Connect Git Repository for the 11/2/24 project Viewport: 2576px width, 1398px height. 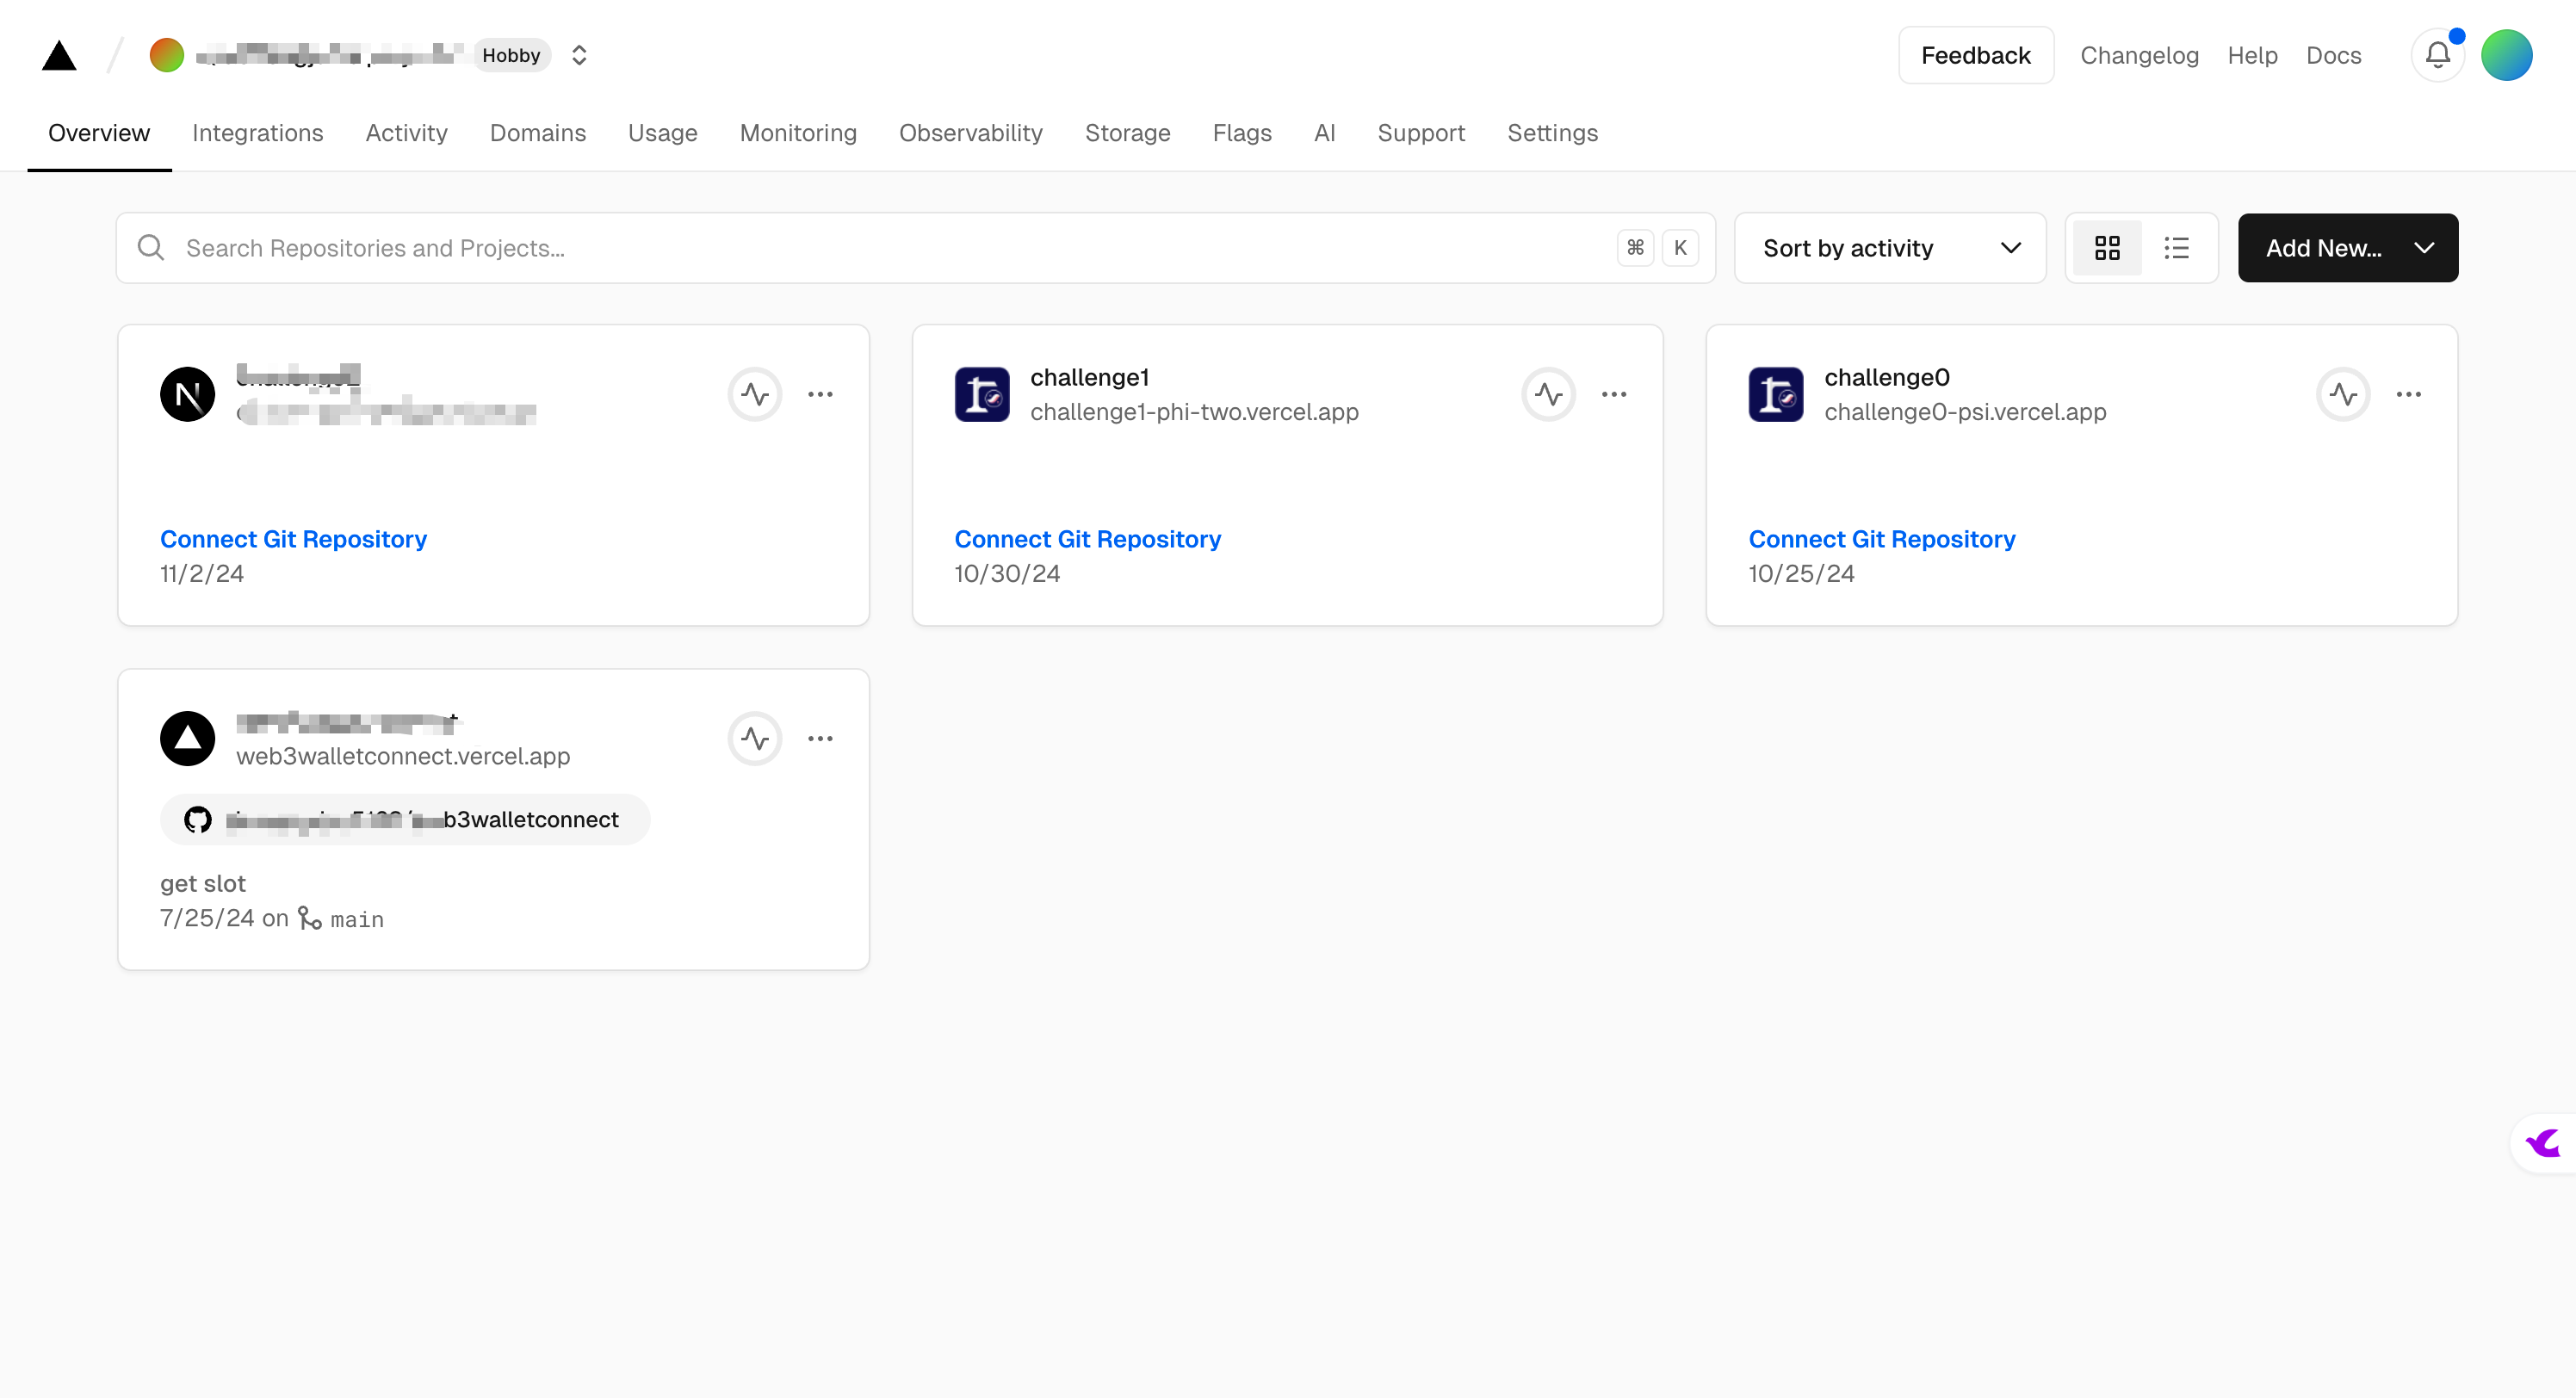point(293,539)
